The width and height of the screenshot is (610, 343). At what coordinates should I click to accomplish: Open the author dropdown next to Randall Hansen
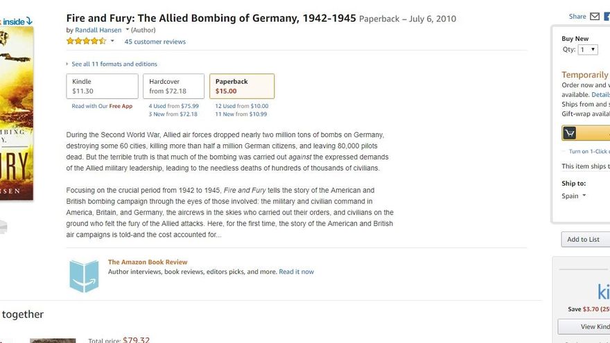coord(128,30)
